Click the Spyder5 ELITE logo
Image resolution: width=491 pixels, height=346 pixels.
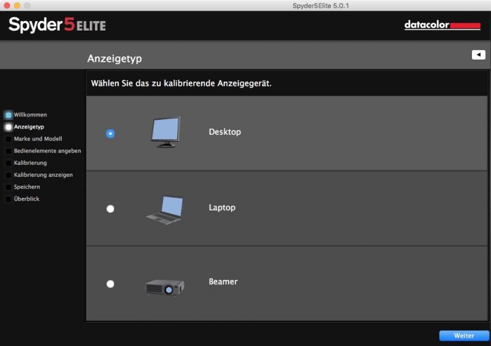click(57, 25)
